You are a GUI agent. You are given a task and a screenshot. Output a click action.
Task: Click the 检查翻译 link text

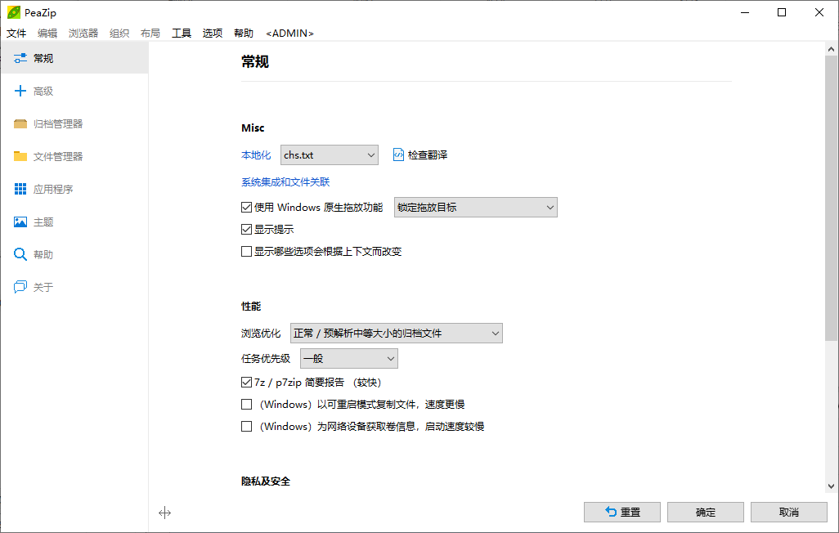[x=428, y=155]
